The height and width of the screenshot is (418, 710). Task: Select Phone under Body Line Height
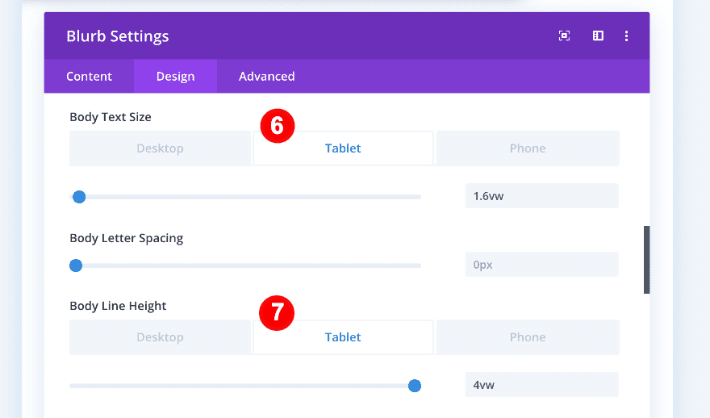(528, 337)
